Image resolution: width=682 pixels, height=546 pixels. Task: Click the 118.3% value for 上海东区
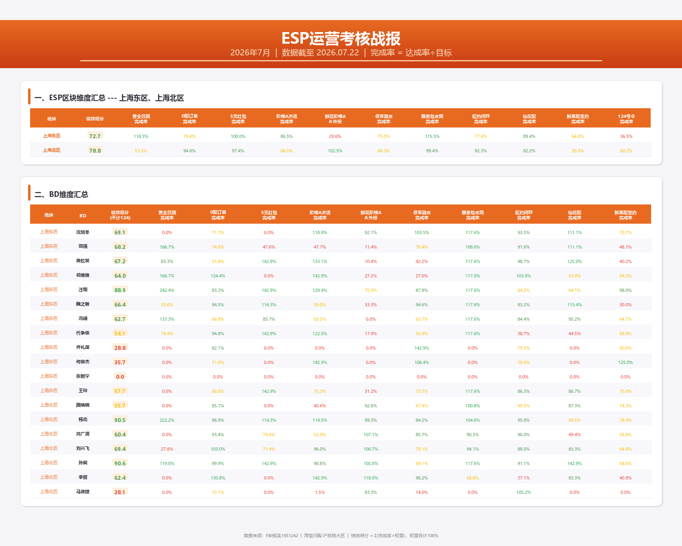141,136
